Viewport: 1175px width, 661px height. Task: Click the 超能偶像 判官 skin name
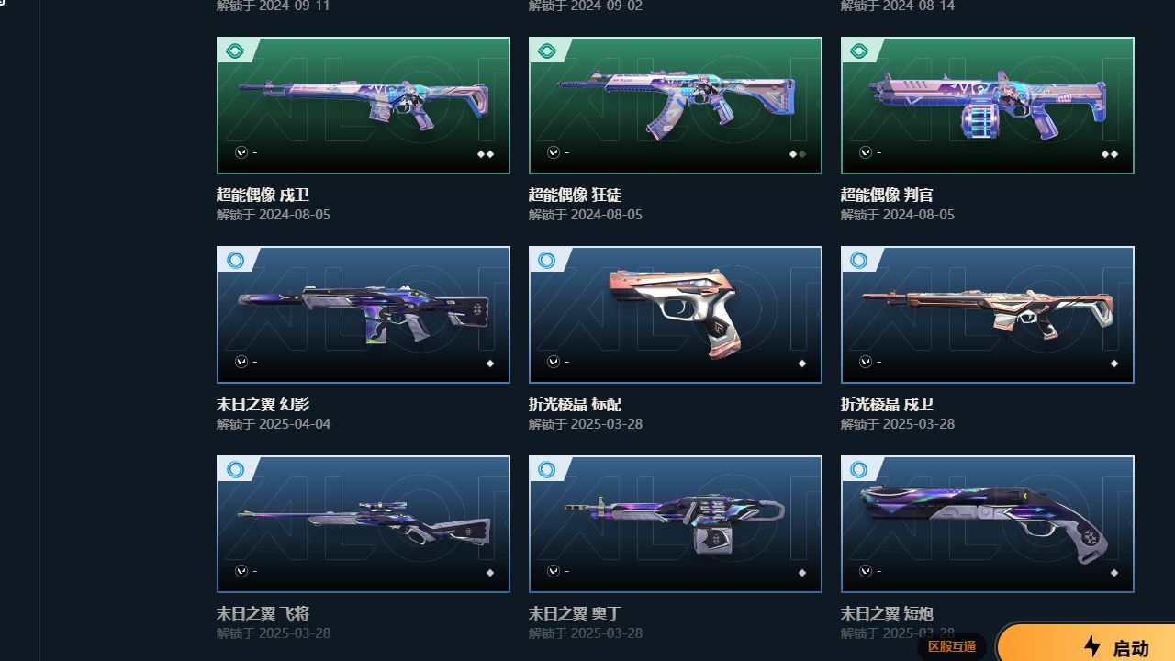(x=887, y=195)
